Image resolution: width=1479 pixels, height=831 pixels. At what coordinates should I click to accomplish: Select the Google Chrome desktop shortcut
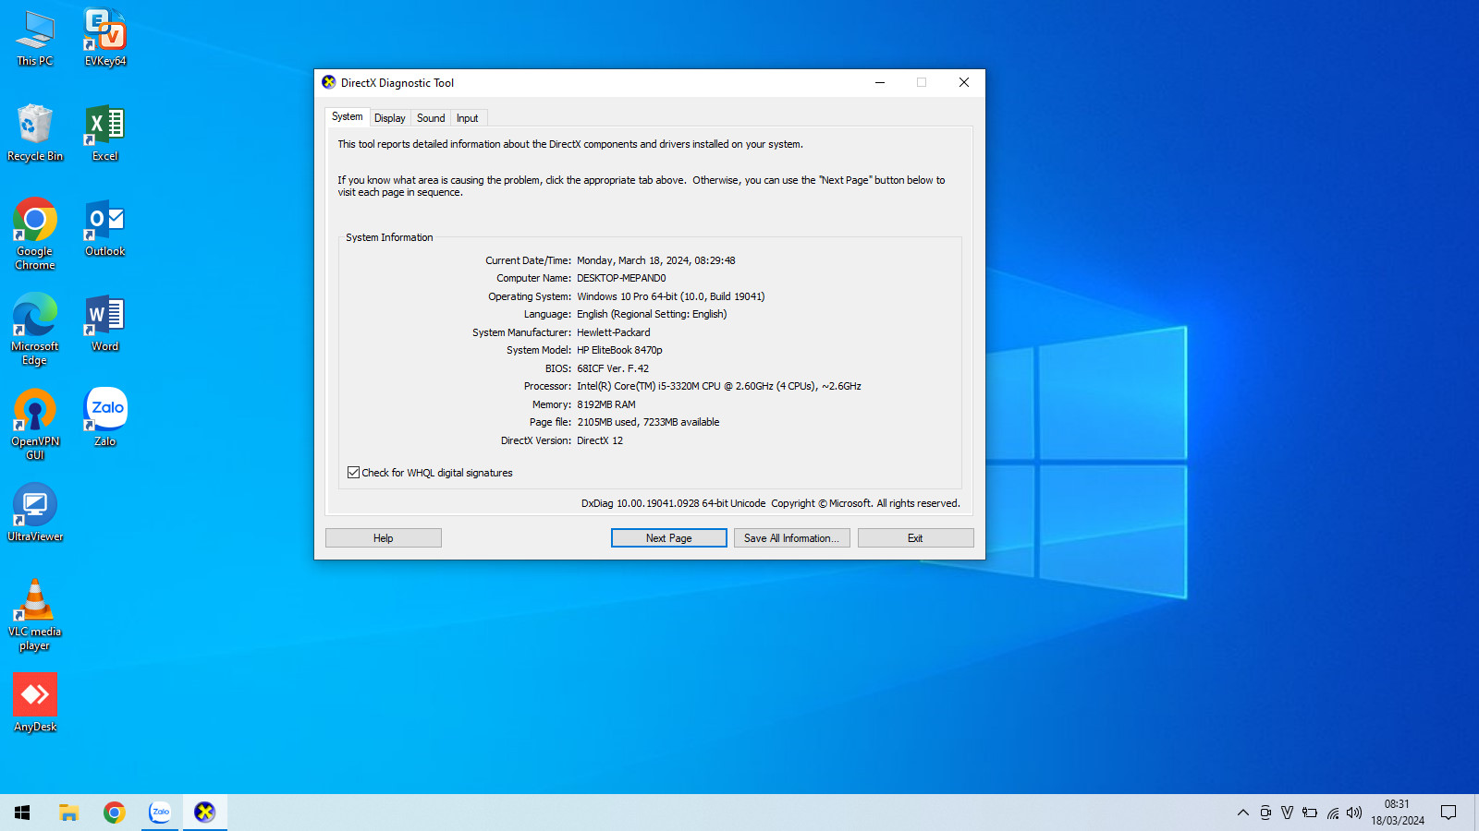(35, 235)
